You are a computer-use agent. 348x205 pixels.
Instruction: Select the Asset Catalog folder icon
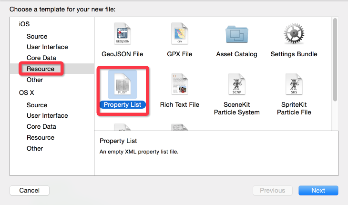236,35
